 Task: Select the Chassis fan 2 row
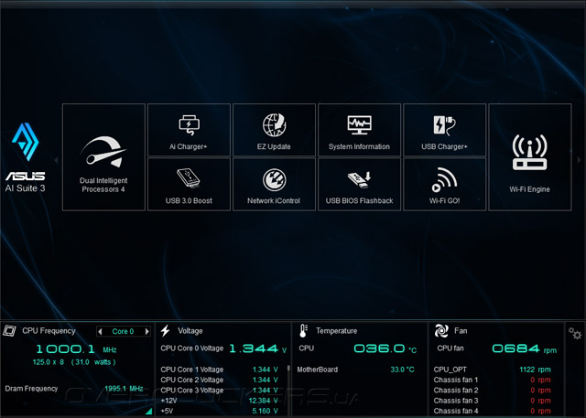[x=493, y=391]
